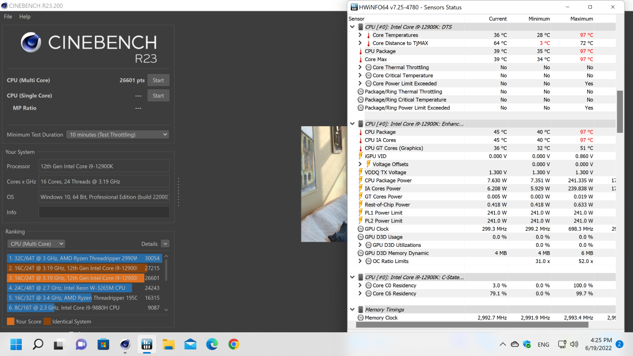Expand the Core Critical Temperature row
The image size is (633, 356).
[x=360, y=76]
